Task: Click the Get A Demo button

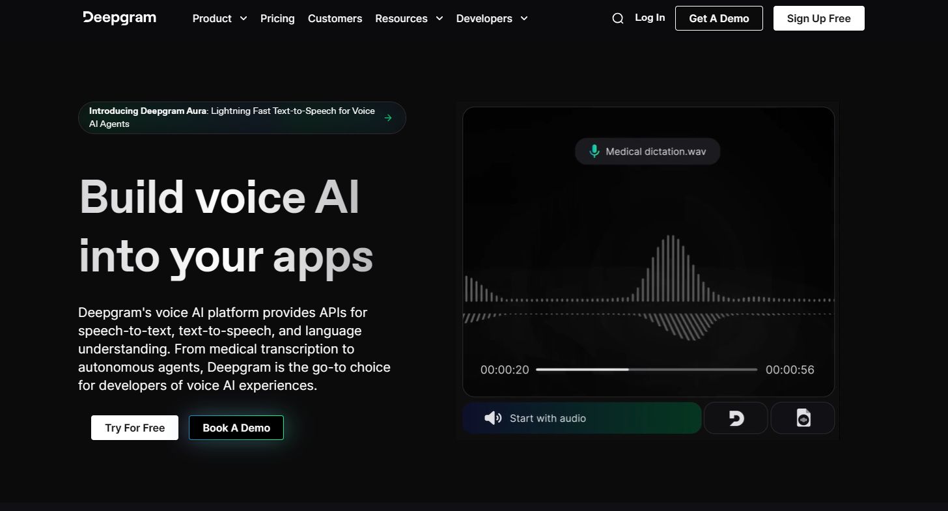Action: point(719,18)
